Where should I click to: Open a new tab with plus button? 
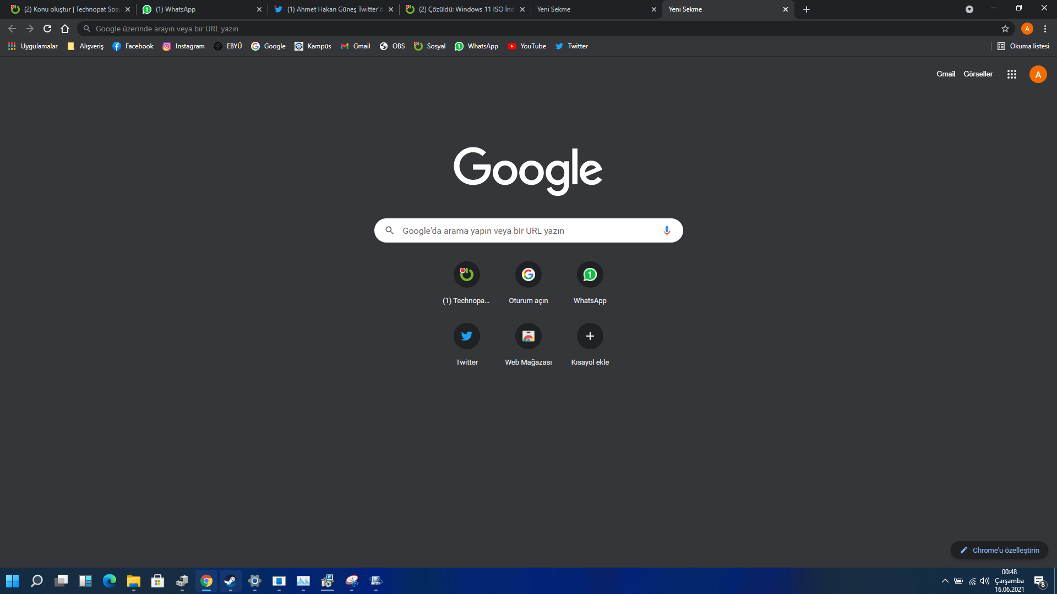coord(806,9)
